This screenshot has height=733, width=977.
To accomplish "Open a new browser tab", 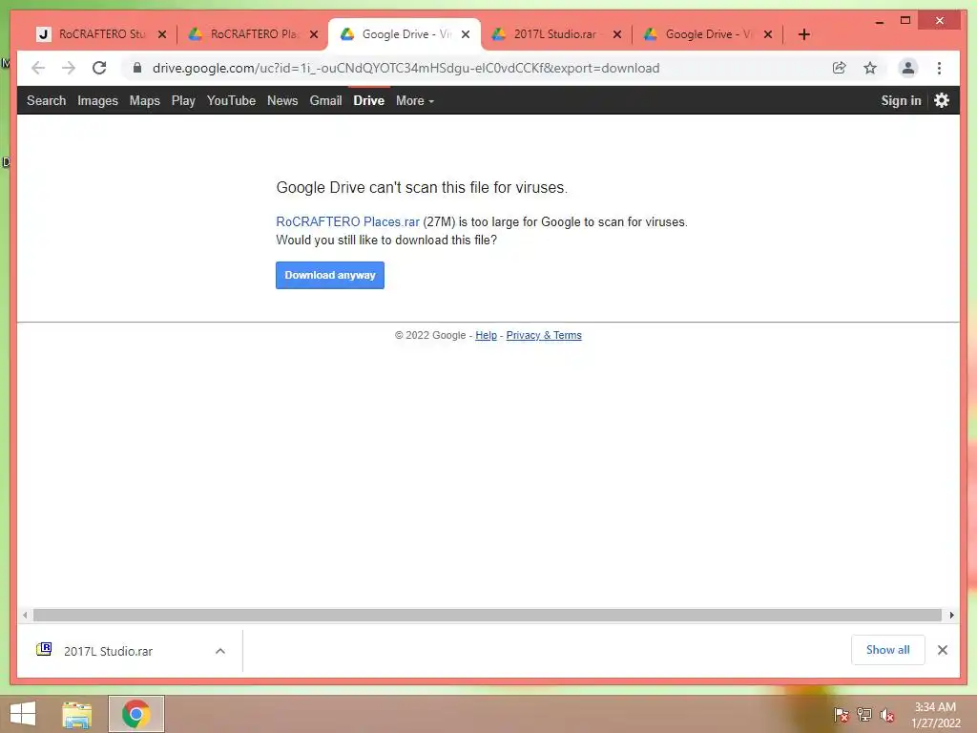I will click(803, 34).
